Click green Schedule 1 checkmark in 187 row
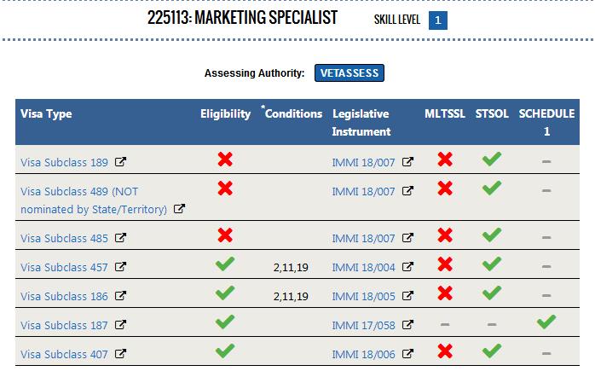Viewport: 595px width, 377px height. pos(546,322)
